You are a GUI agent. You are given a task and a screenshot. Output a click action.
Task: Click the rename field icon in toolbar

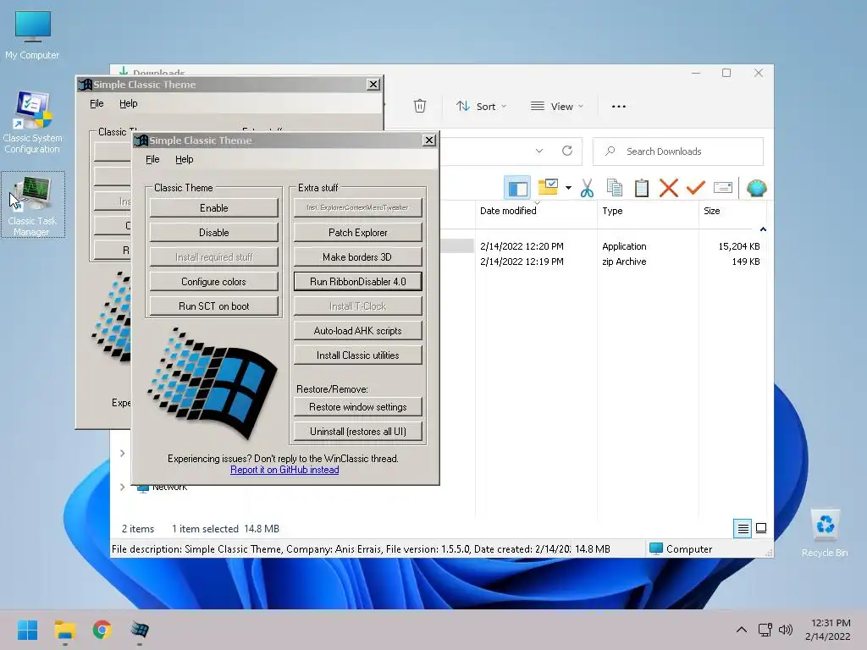(x=723, y=188)
